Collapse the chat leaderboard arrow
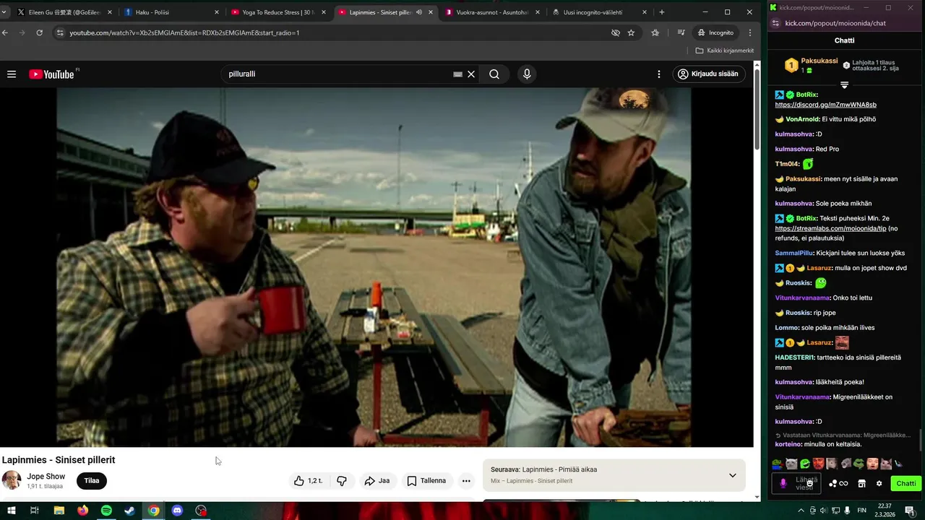Image resolution: width=925 pixels, height=520 pixels. (844, 85)
